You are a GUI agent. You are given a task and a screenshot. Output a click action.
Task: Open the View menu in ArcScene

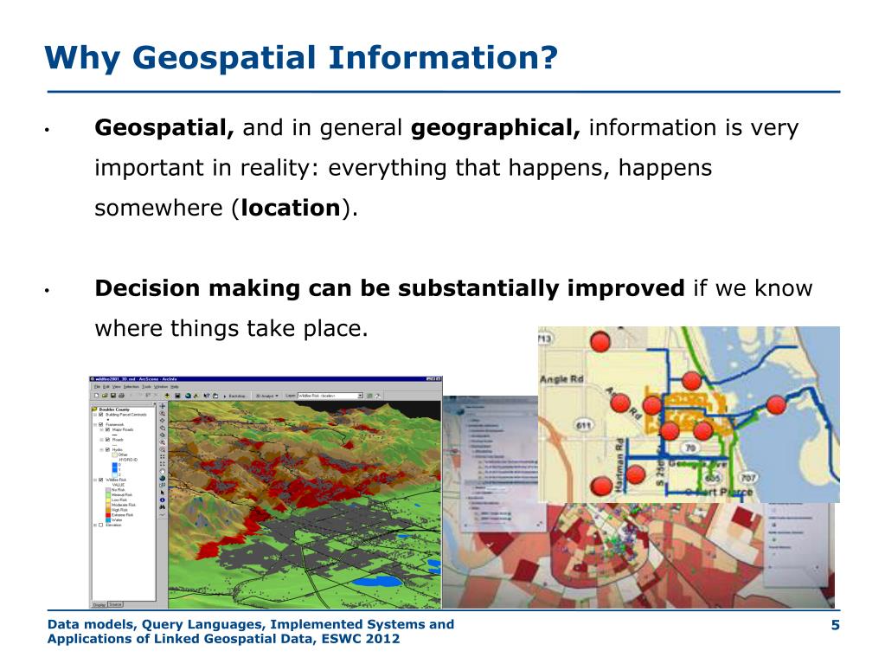pos(116,387)
